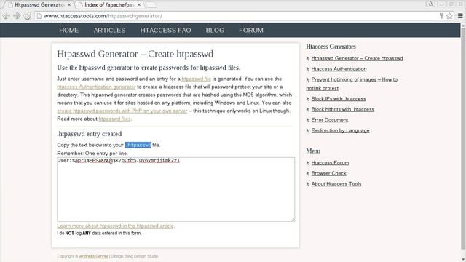Click the page icon in address bar
The width and height of the screenshot is (466, 262).
pyautogui.click(x=39, y=16)
